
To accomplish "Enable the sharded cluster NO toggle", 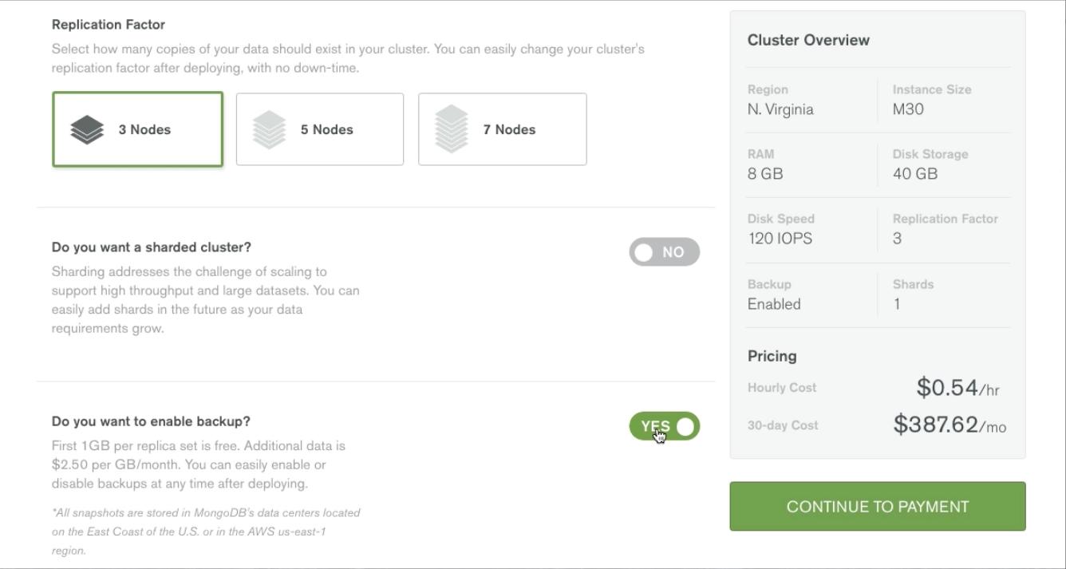I will pyautogui.click(x=664, y=252).
